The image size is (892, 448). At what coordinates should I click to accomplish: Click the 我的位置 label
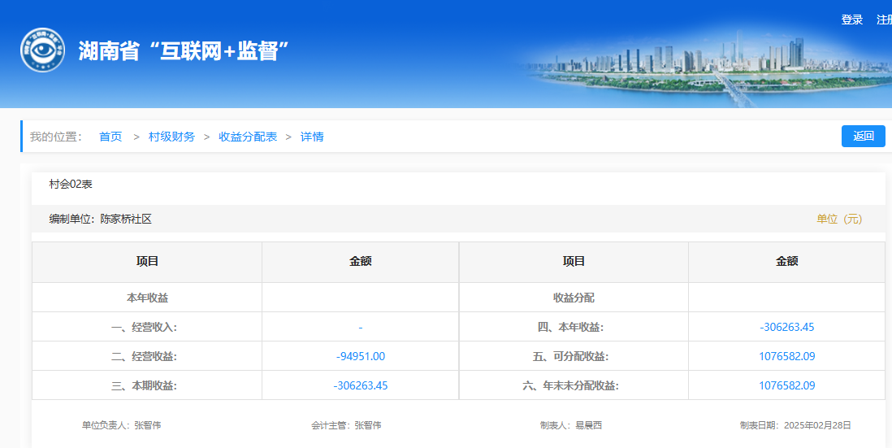56,137
